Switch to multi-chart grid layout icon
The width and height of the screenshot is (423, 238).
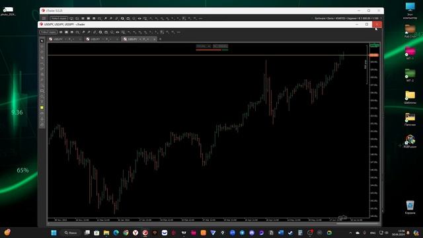(61, 32)
